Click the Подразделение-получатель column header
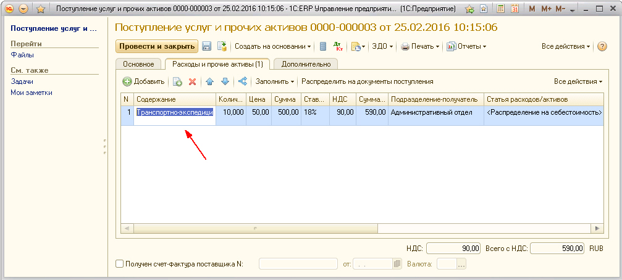Image resolution: width=622 pixels, height=280 pixels. [x=436, y=99]
